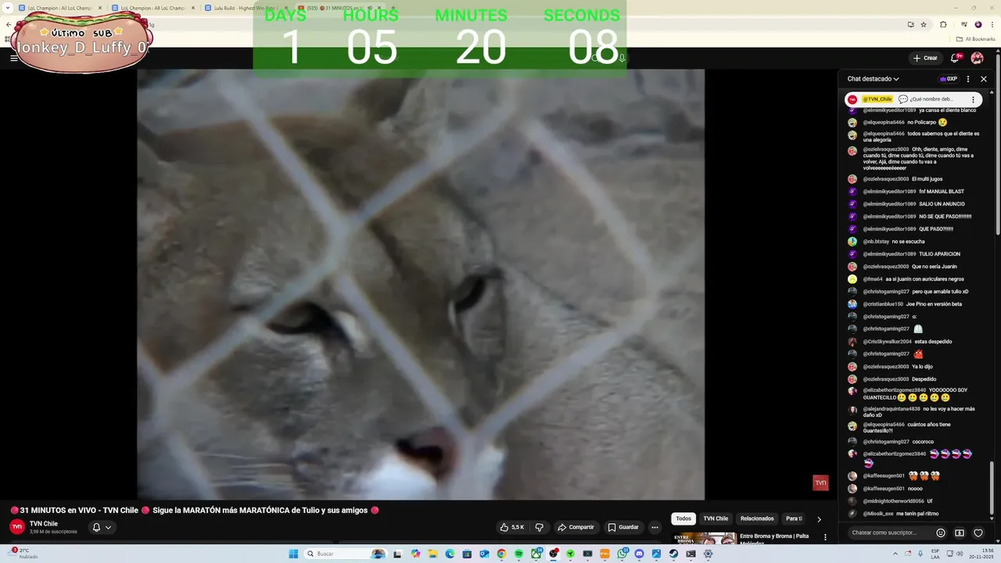Open All Bookmarks folder
This screenshot has height=563, width=1001.
(976, 38)
